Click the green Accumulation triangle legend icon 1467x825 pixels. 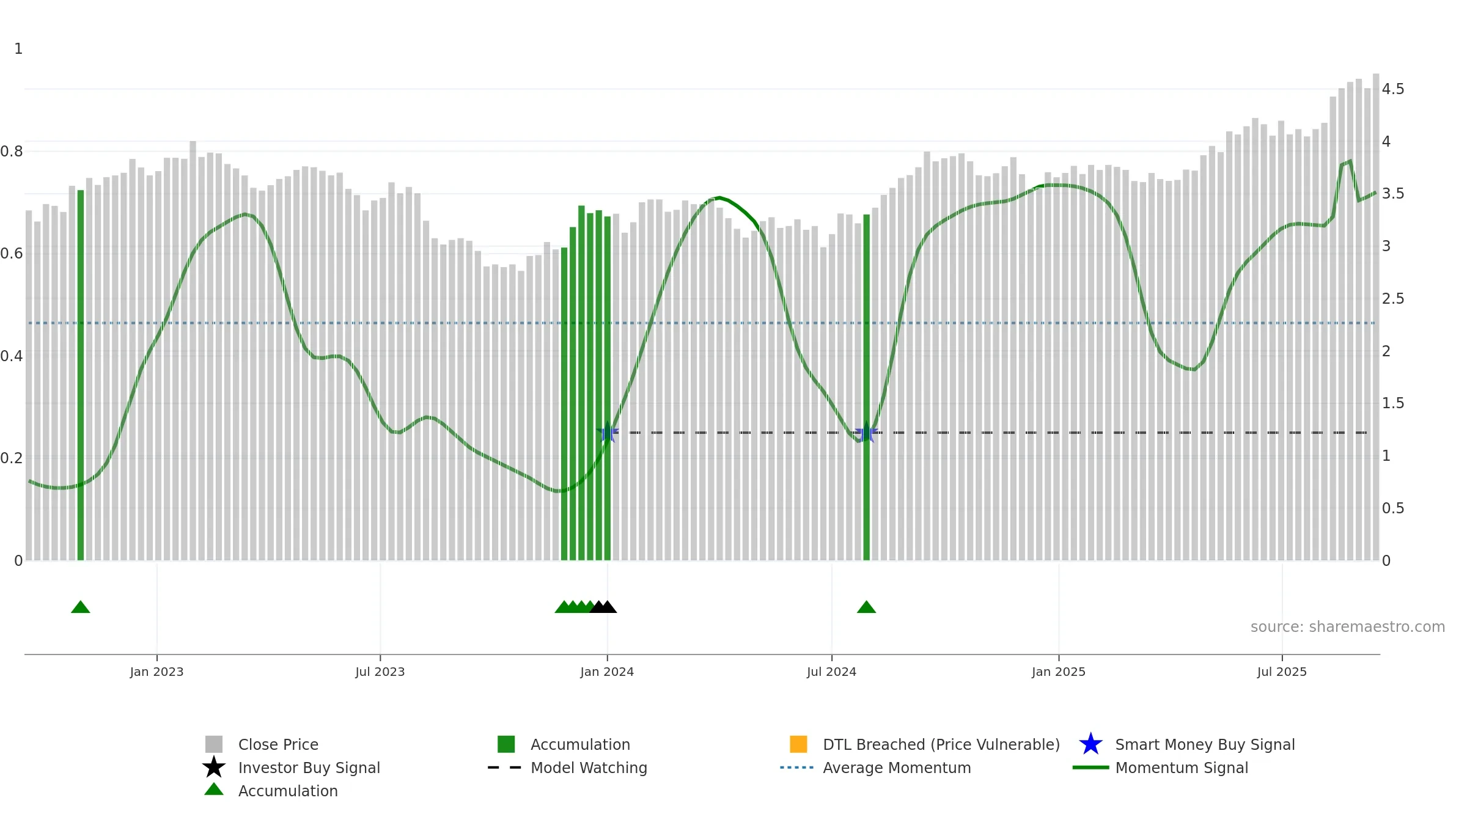(x=214, y=790)
